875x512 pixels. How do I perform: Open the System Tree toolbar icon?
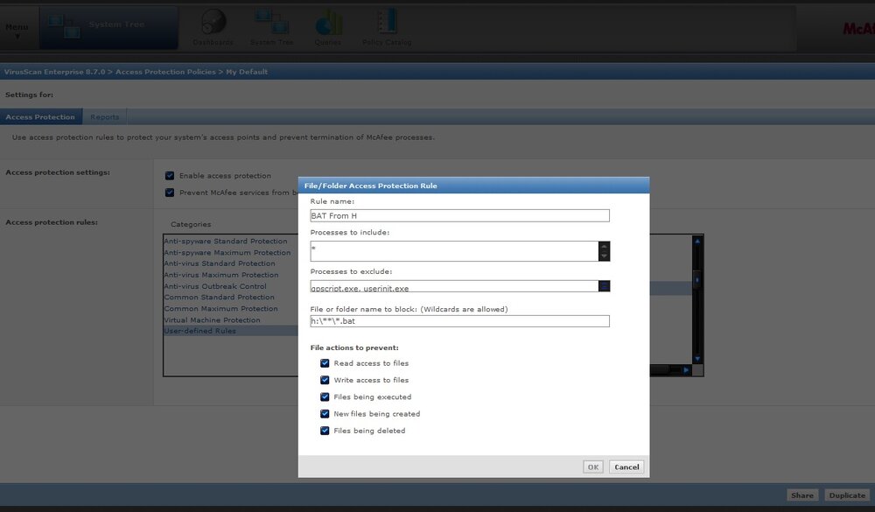(271, 27)
